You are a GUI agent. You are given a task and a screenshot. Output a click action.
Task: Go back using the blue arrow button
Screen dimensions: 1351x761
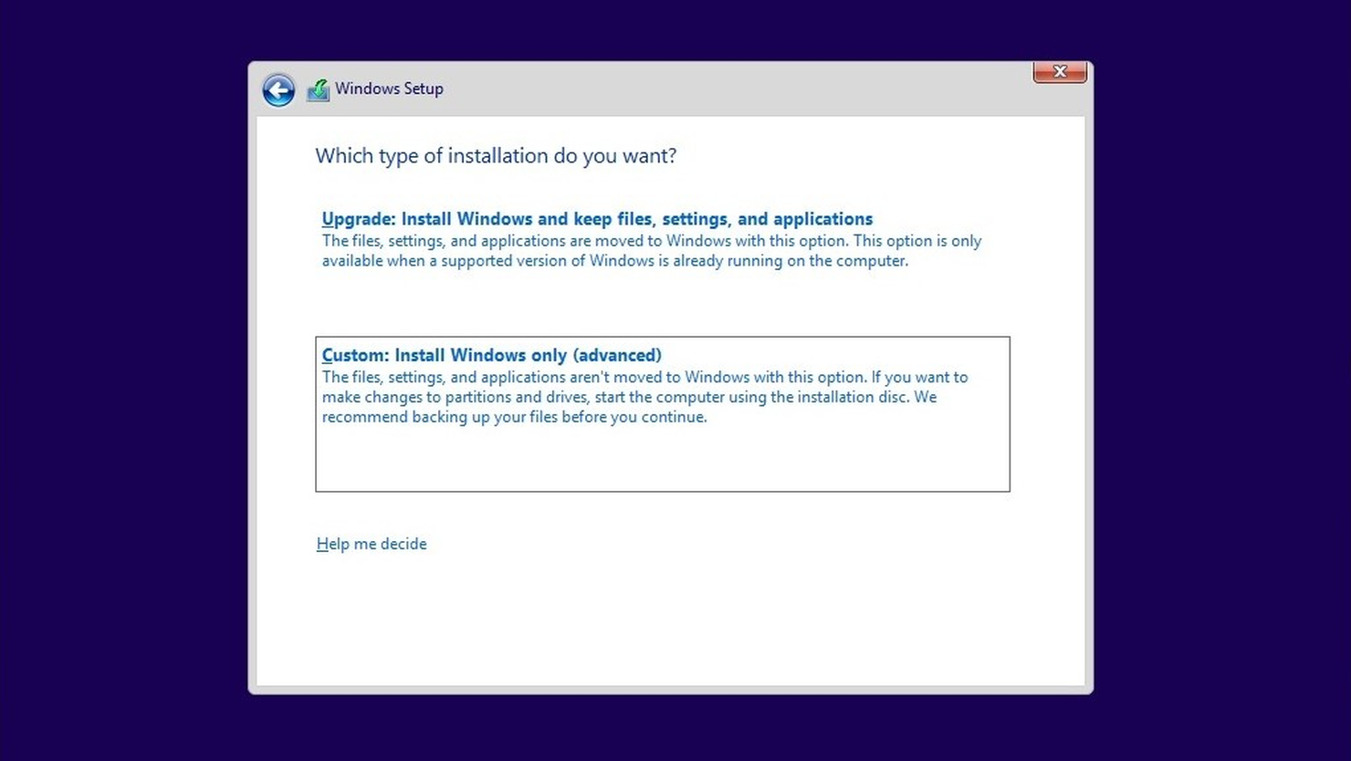(x=278, y=89)
